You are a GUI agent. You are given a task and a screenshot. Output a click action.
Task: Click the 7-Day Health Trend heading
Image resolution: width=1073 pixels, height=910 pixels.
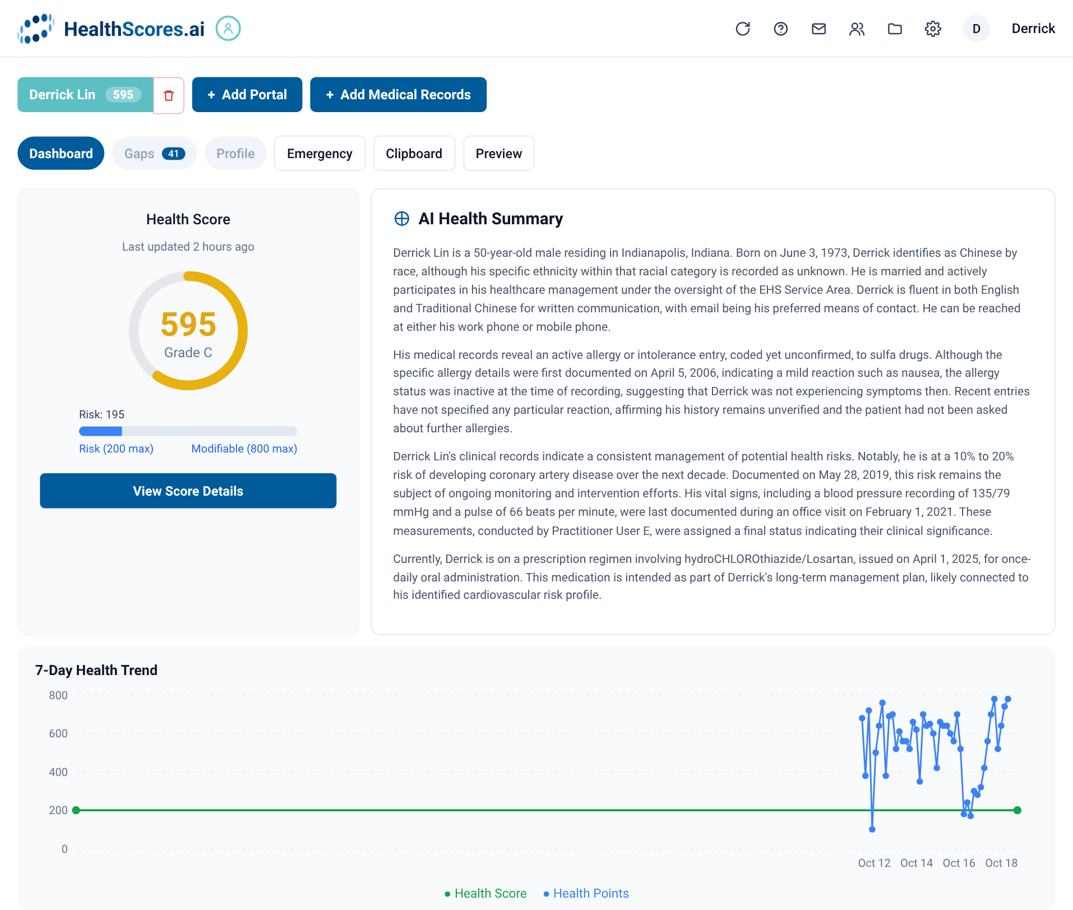coord(96,670)
